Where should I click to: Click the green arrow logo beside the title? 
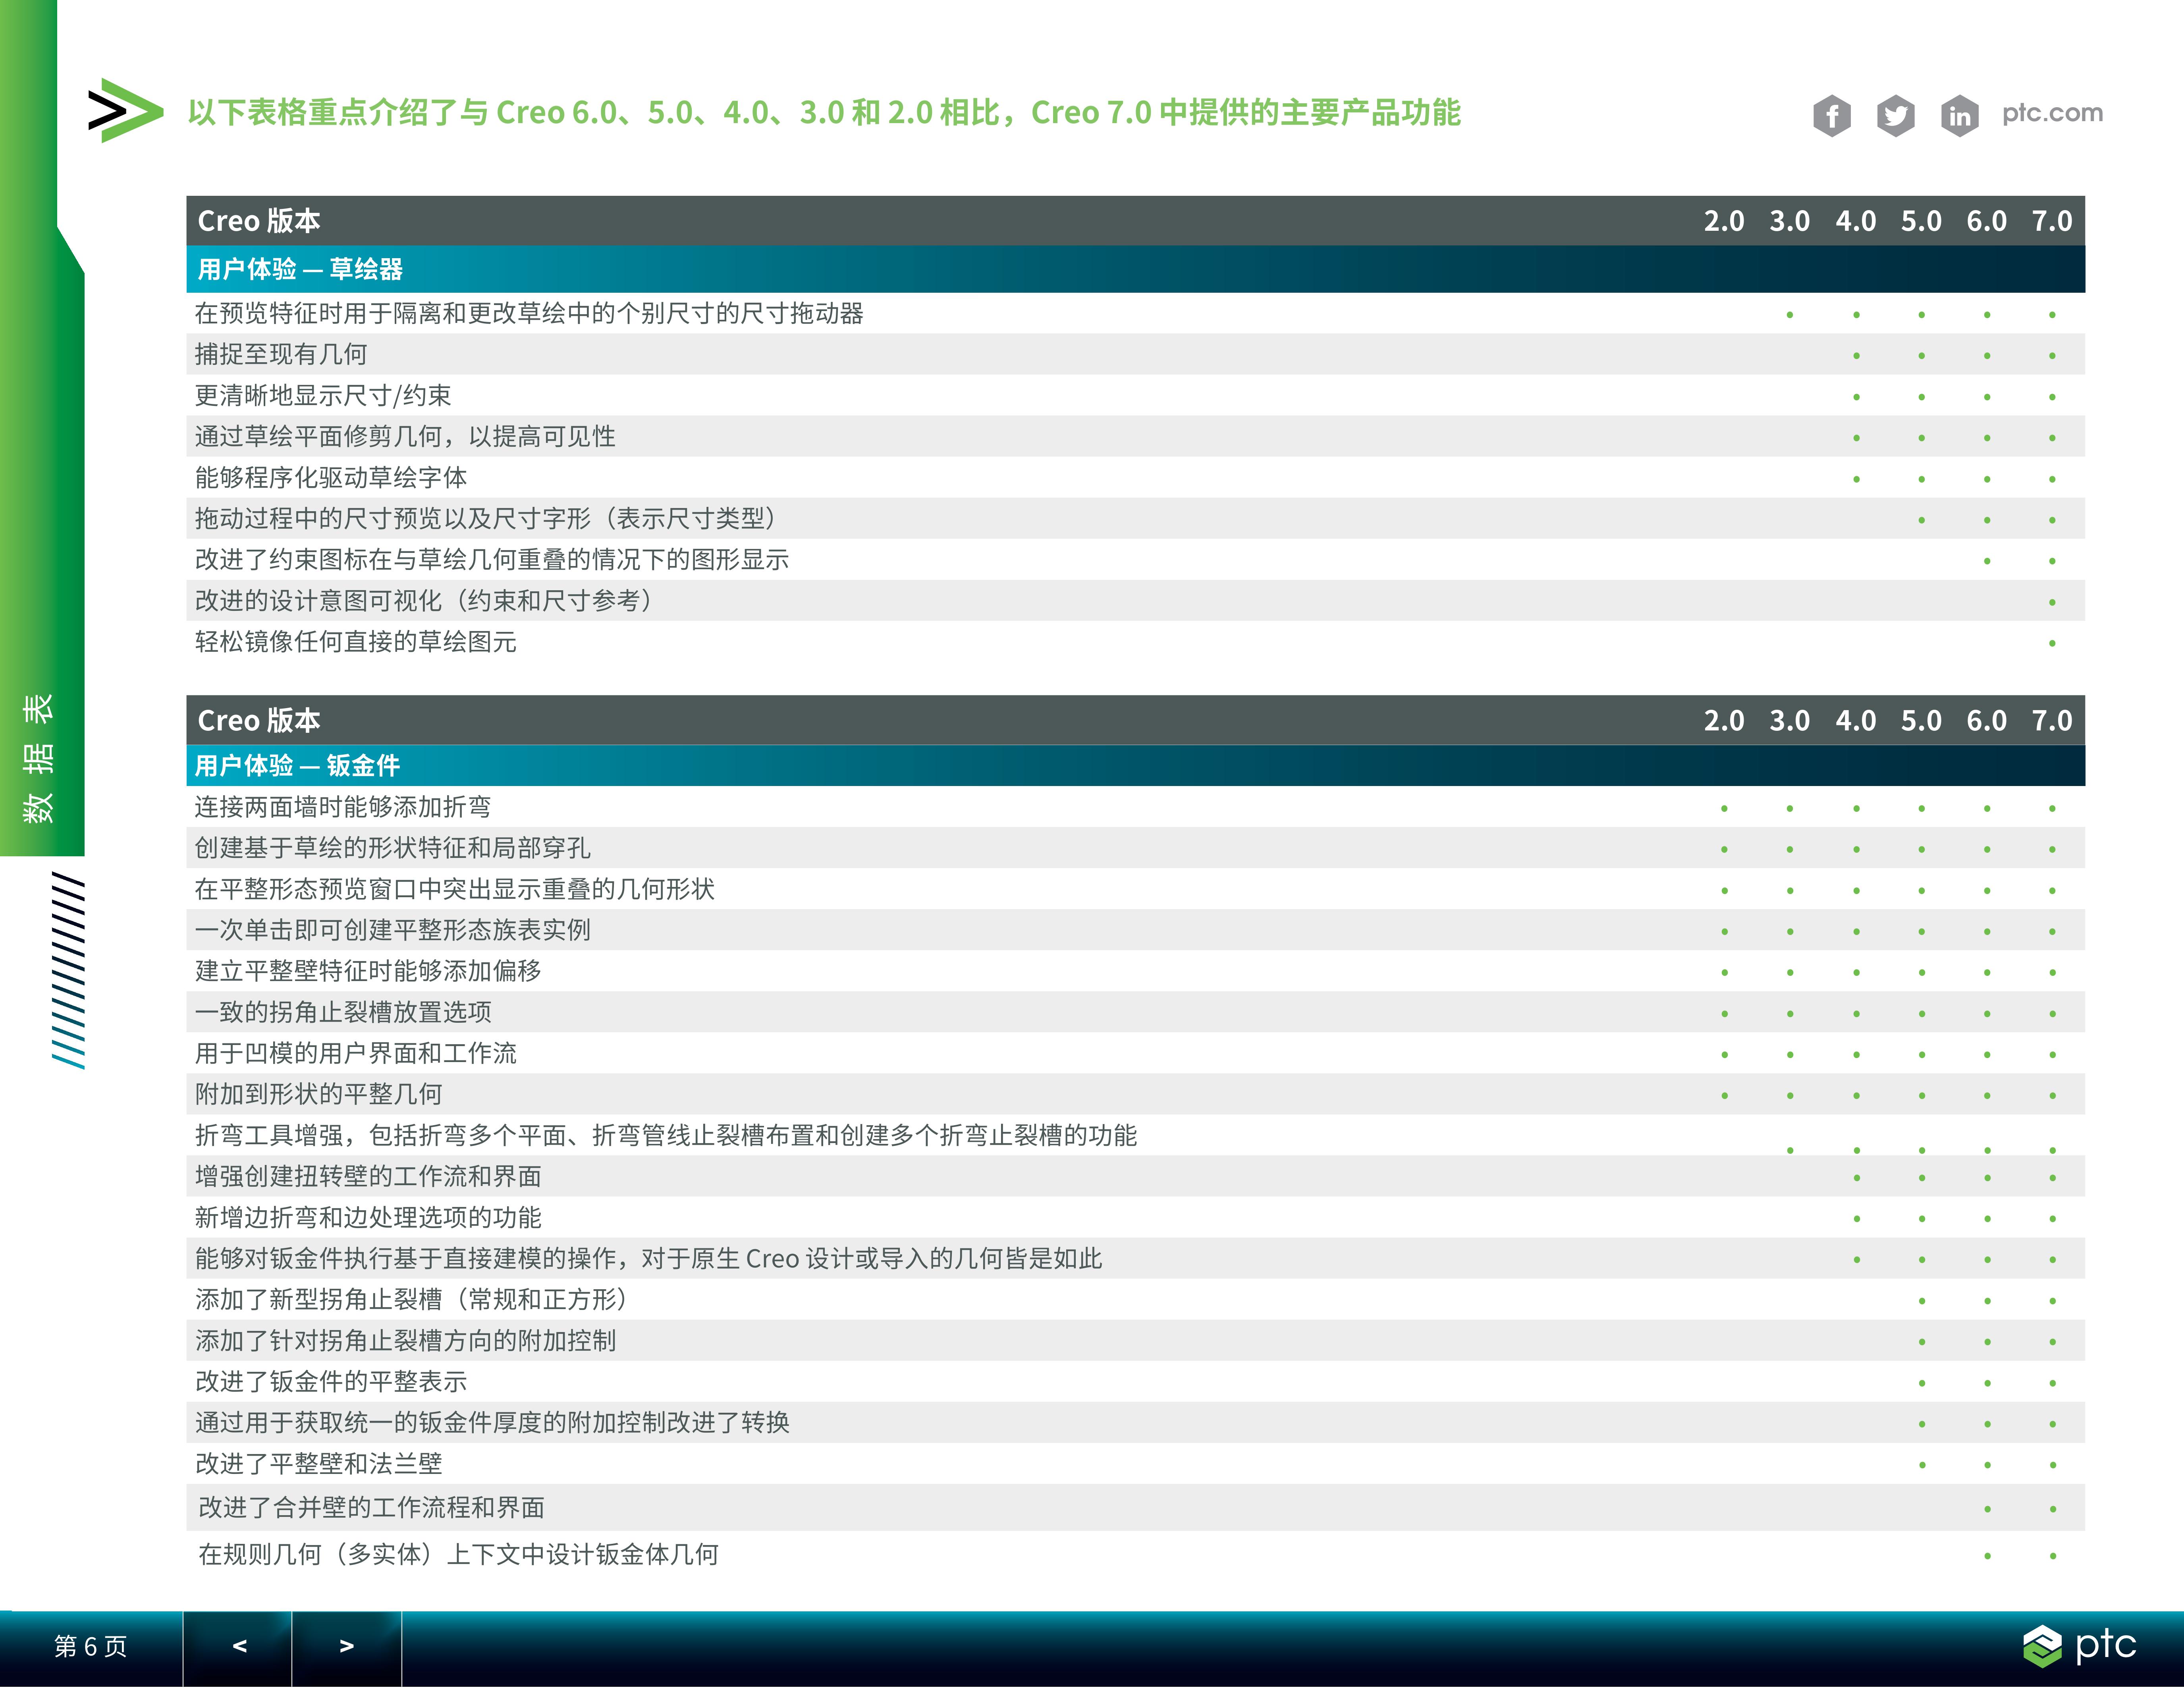click(x=125, y=110)
